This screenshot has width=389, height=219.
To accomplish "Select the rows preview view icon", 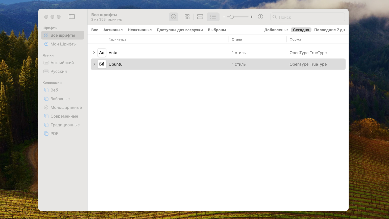I will [200, 17].
